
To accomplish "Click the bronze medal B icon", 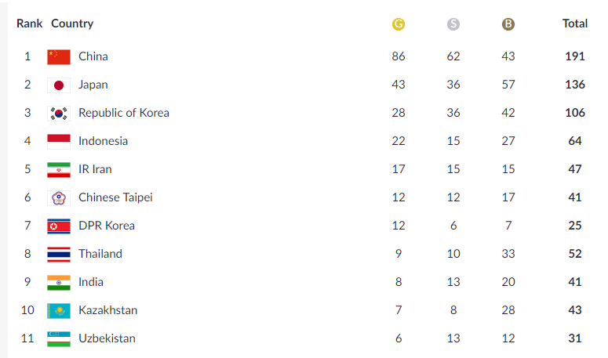I will (508, 24).
